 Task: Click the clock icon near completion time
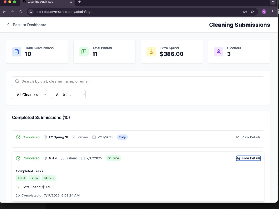[x=18, y=196]
